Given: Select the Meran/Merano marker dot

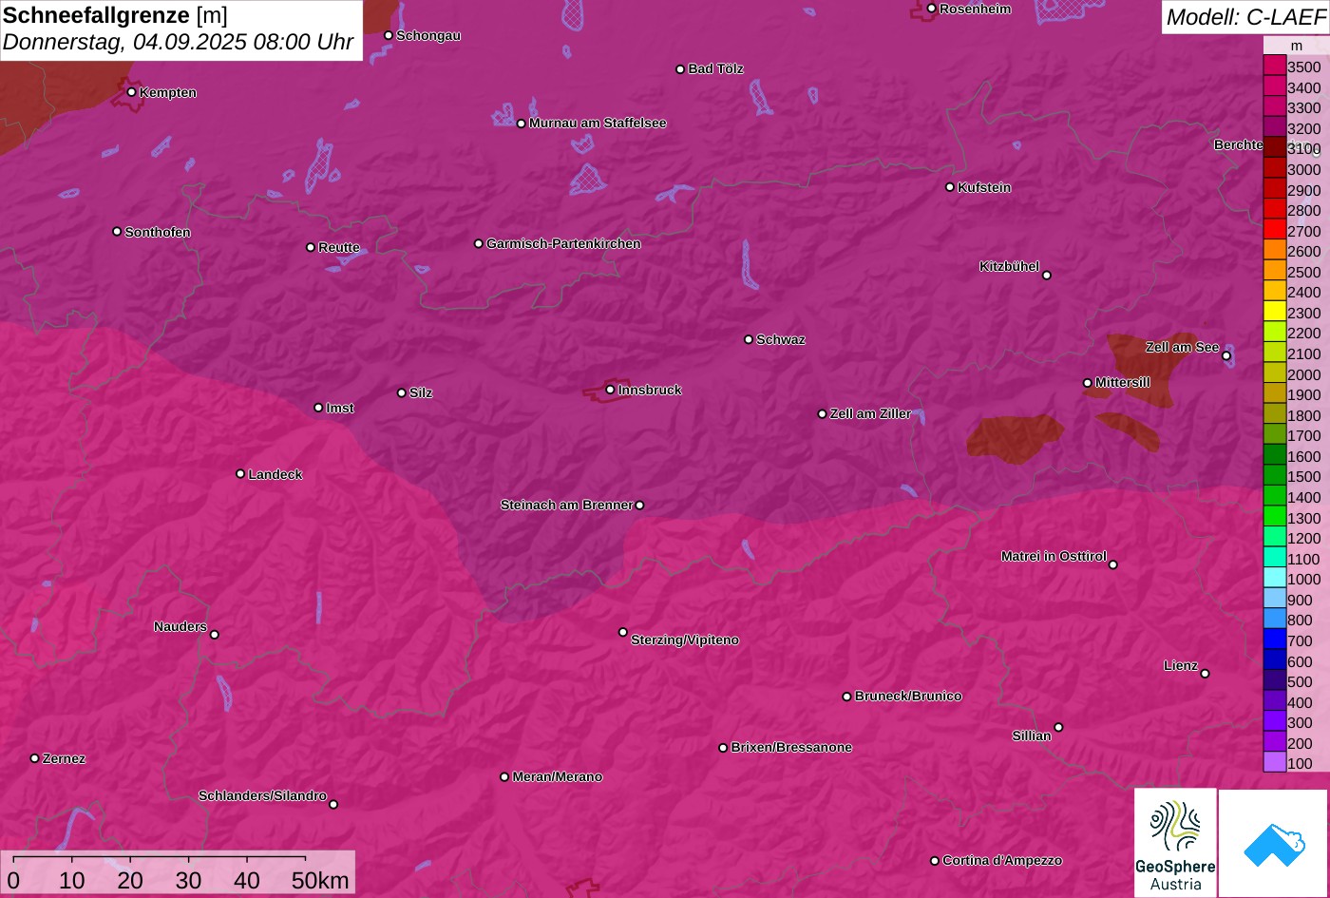Looking at the screenshot, I should (504, 777).
